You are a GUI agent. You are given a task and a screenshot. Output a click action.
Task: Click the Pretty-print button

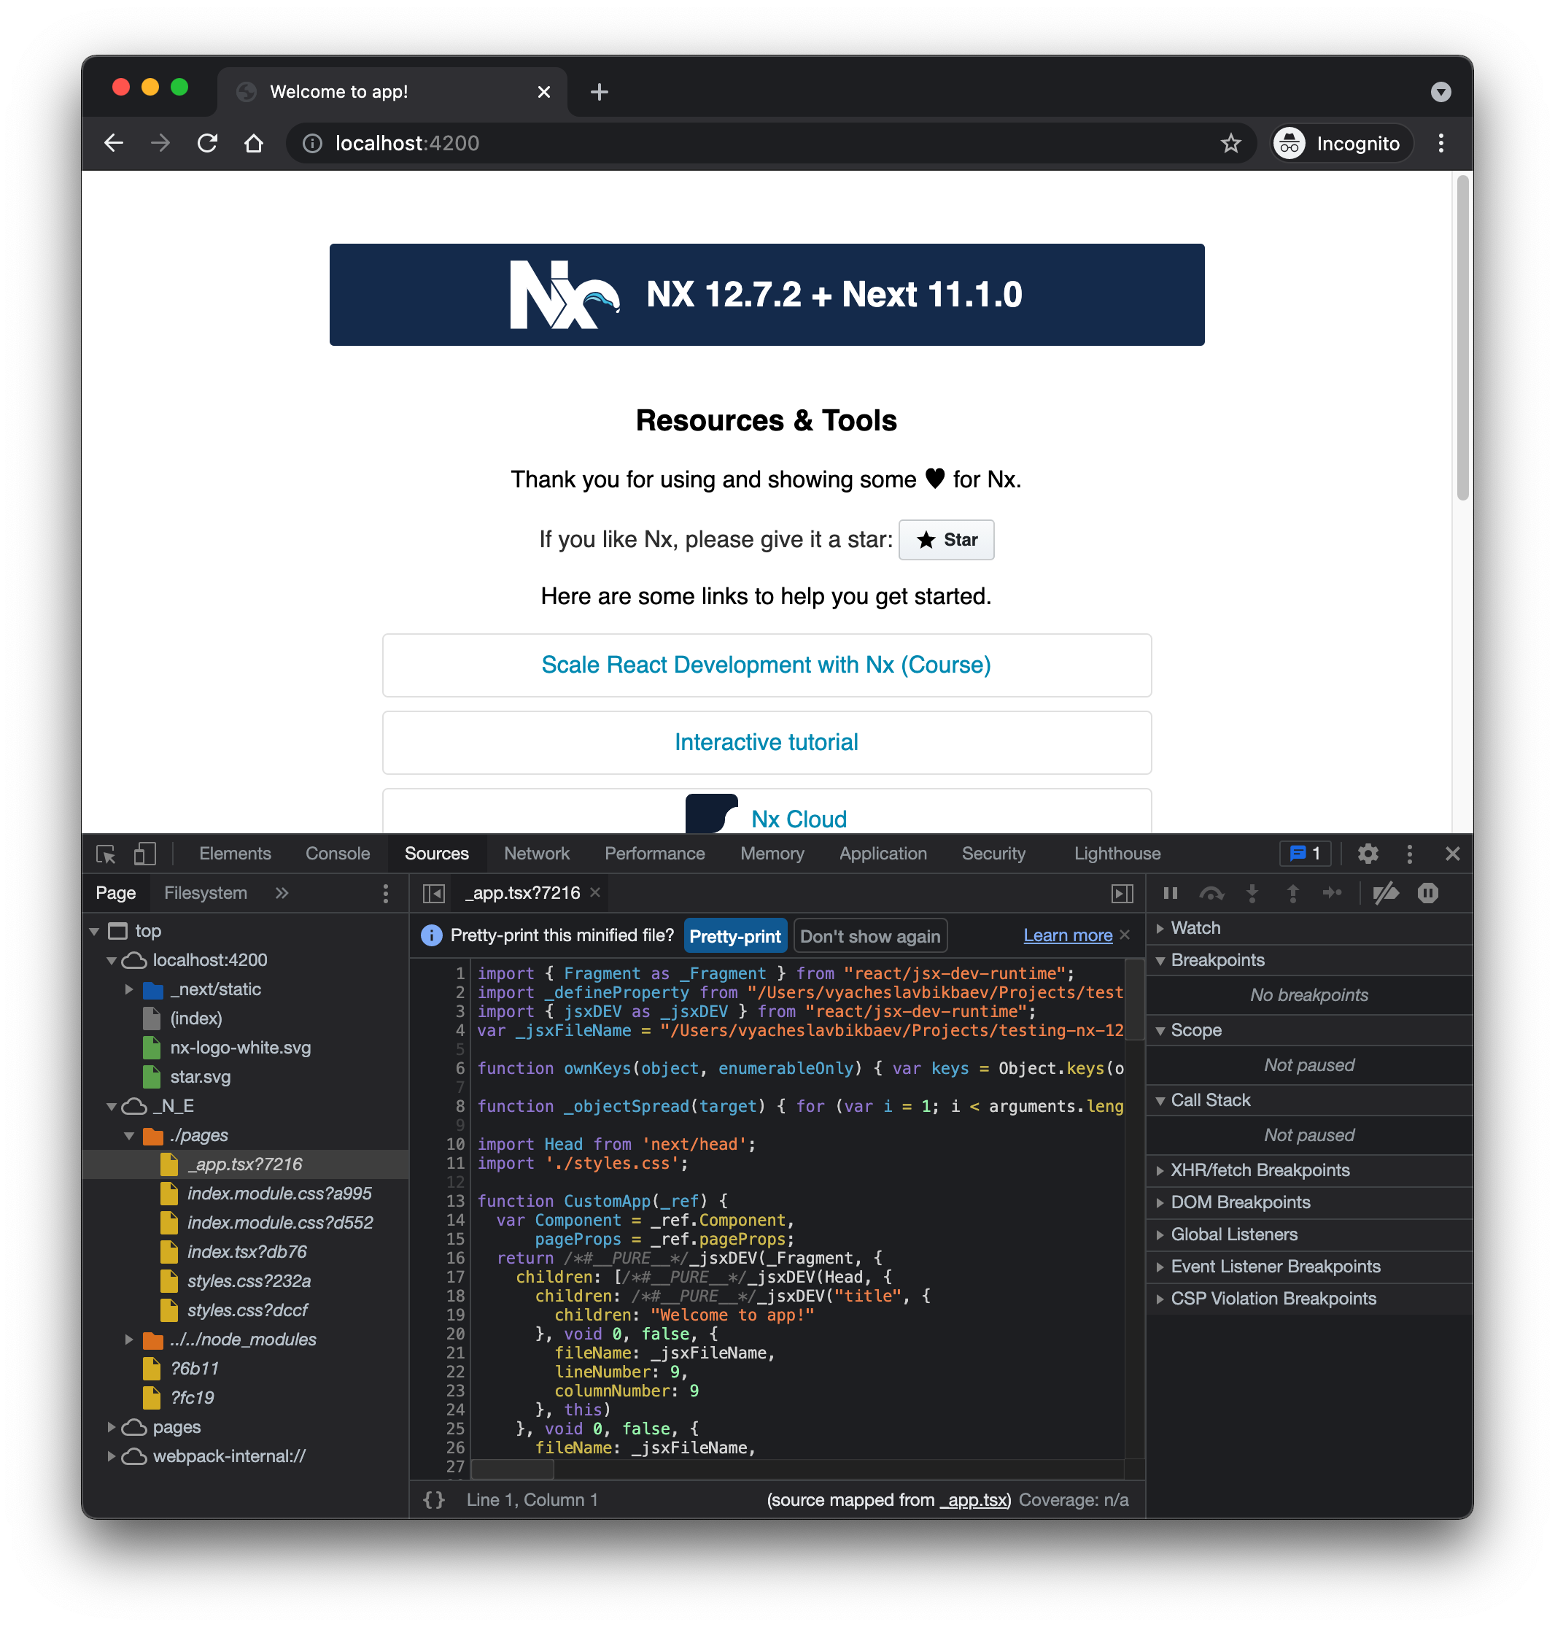click(x=734, y=936)
